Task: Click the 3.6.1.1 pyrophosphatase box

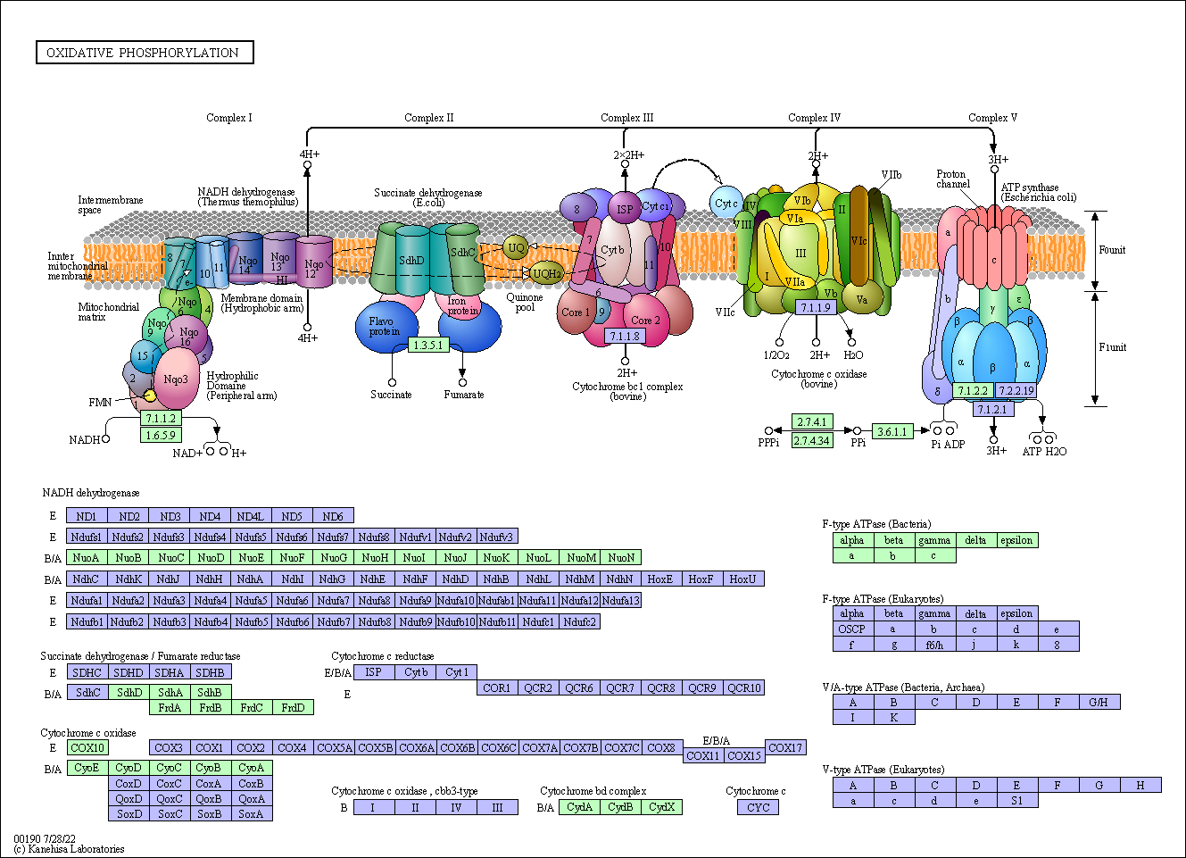Action: pyautogui.click(x=892, y=431)
